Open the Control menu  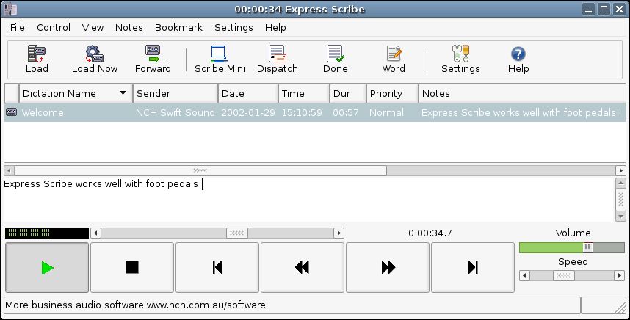coord(54,28)
